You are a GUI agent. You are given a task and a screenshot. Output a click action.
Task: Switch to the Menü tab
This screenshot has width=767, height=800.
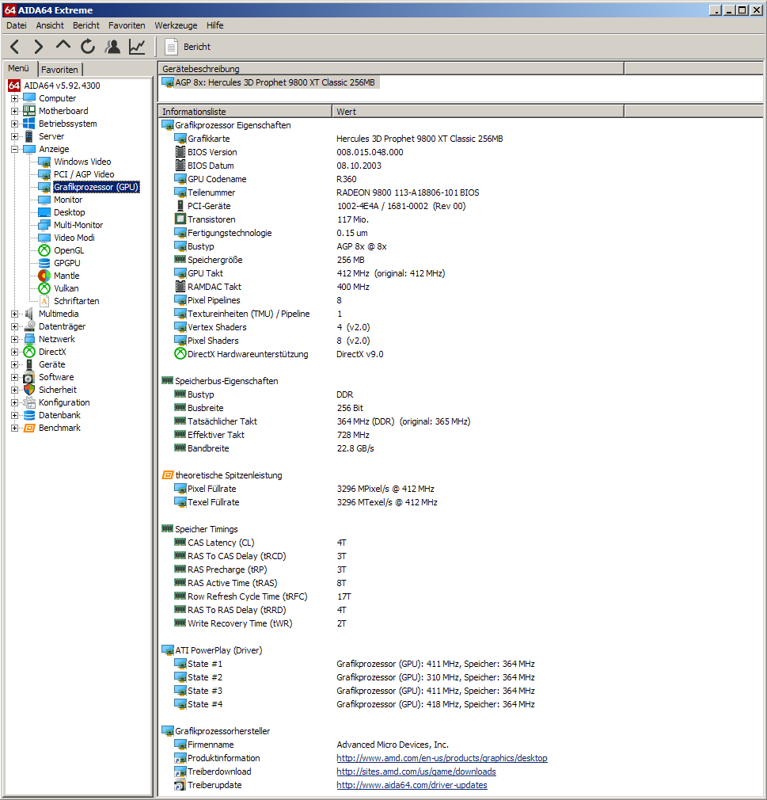[x=19, y=68]
